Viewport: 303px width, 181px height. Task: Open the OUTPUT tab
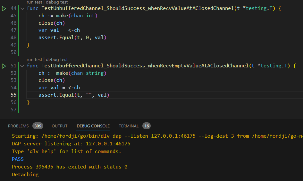pyautogui.click(x=60, y=126)
